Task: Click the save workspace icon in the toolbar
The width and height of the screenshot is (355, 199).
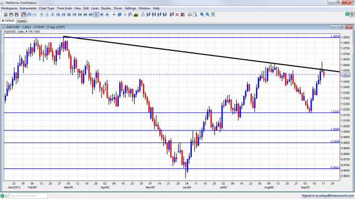Action: 16,14
